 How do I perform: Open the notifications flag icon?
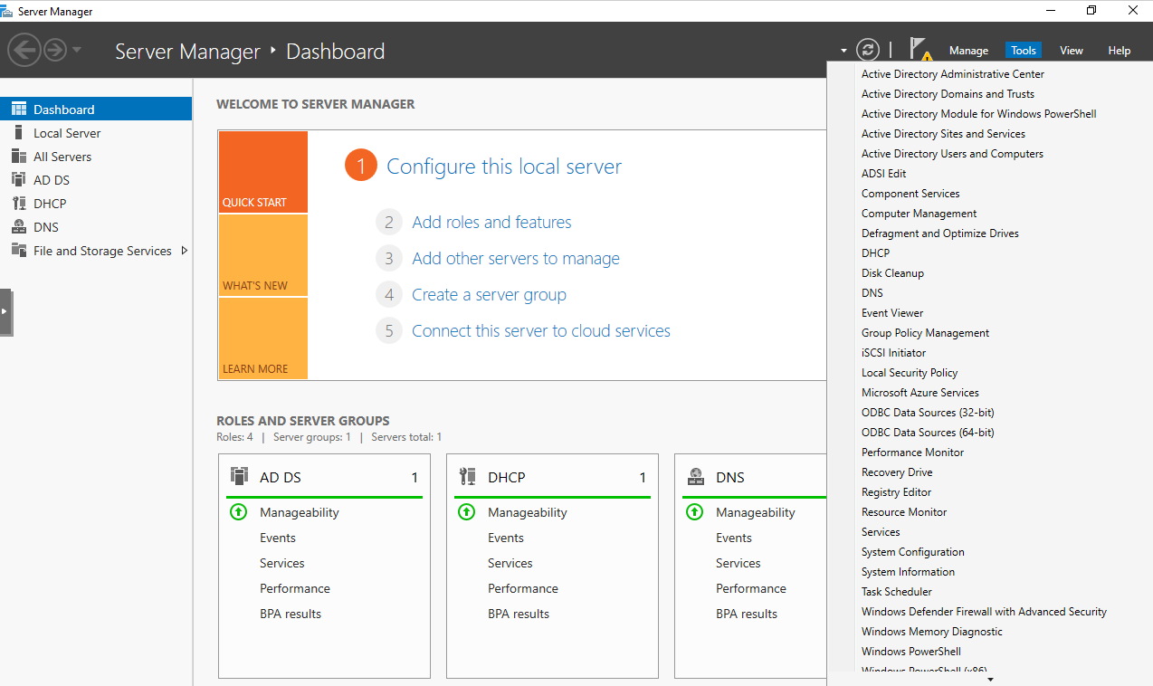tap(920, 49)
